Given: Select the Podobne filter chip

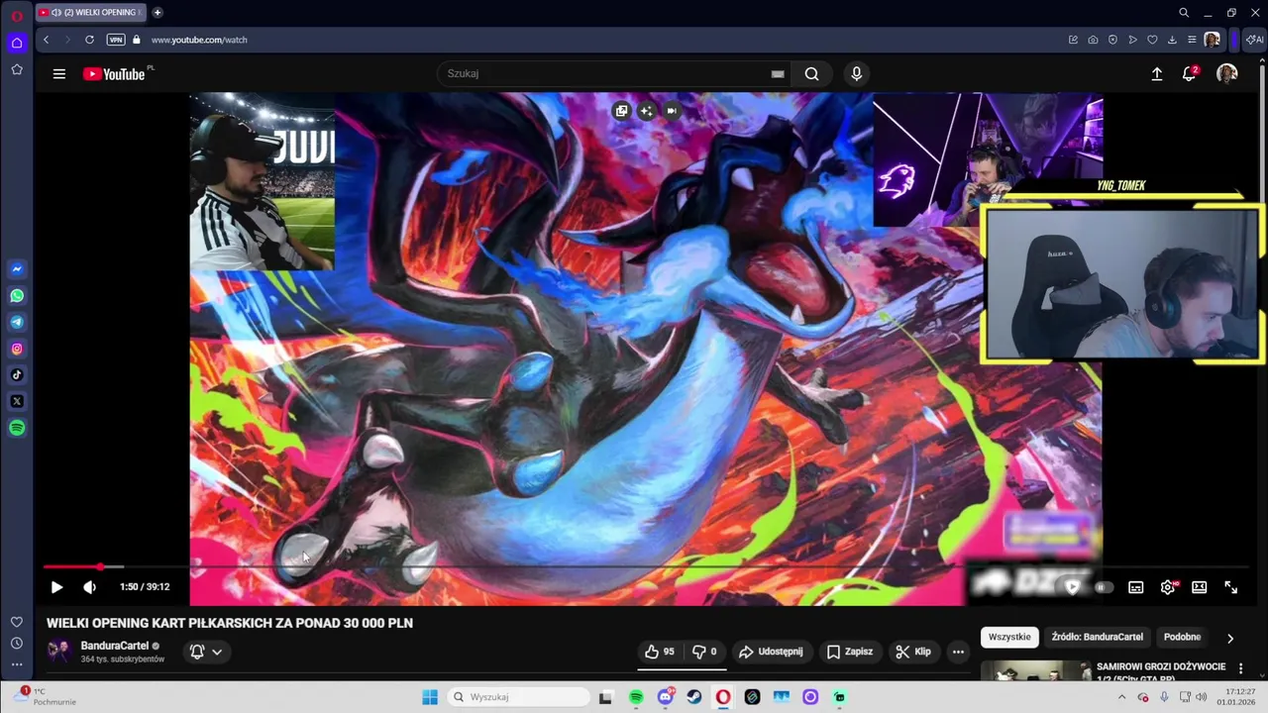Looking at the screenshot, I should [x=1183, y=637].
